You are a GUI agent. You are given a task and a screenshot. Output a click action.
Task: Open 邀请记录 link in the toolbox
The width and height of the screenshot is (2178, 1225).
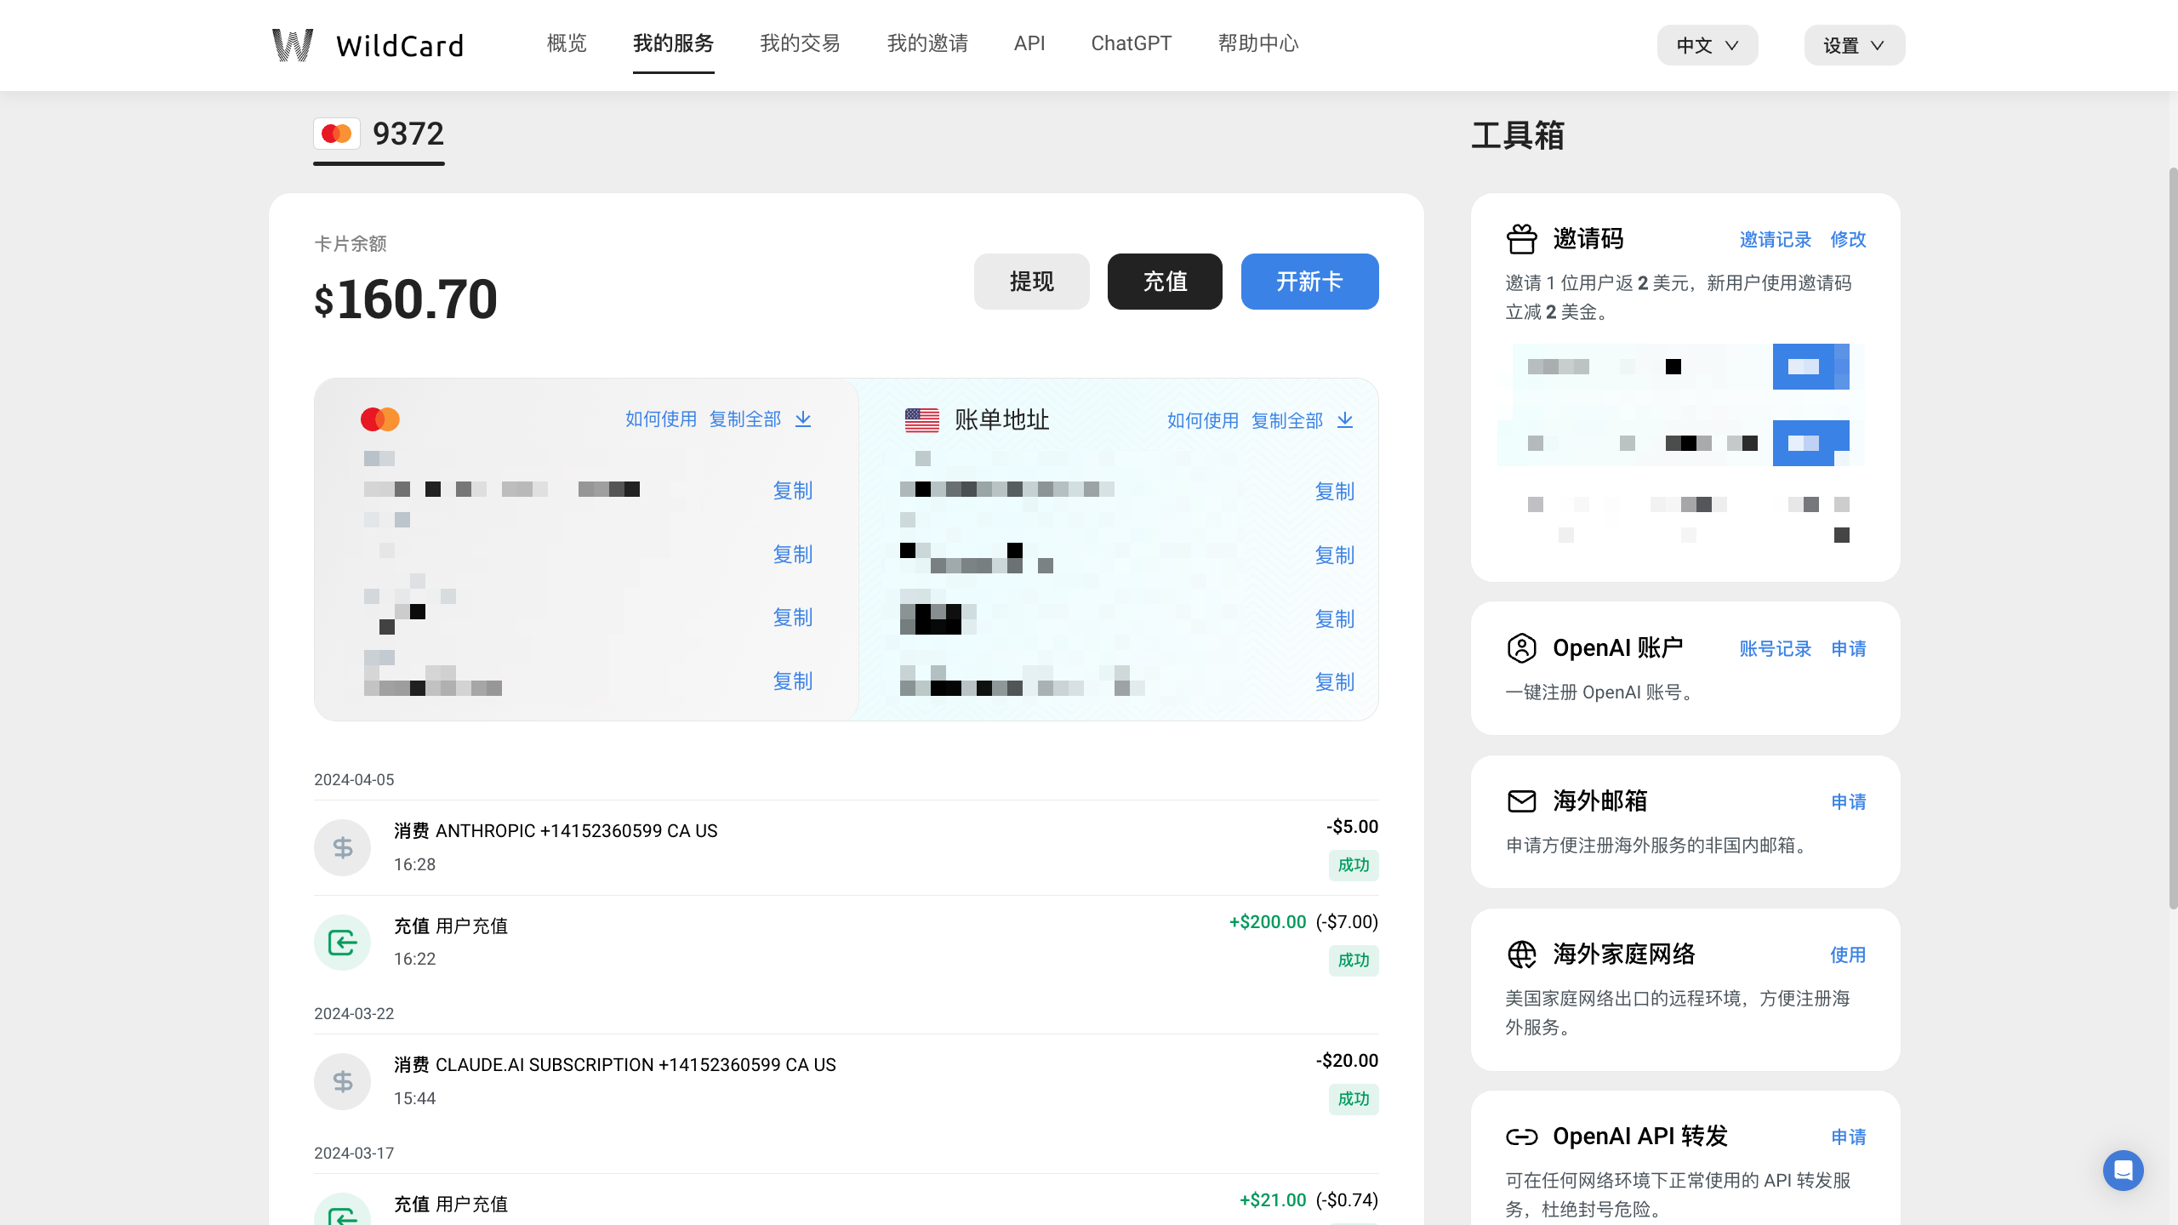1776,239
